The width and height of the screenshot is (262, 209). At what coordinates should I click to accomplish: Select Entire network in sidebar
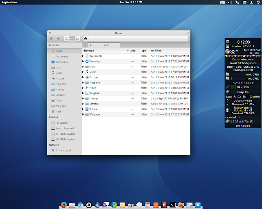click(63, 150)
